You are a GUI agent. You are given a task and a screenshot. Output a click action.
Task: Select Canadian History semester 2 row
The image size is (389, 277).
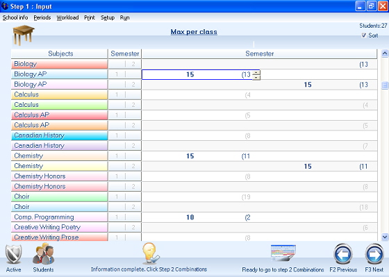point(60,146)
